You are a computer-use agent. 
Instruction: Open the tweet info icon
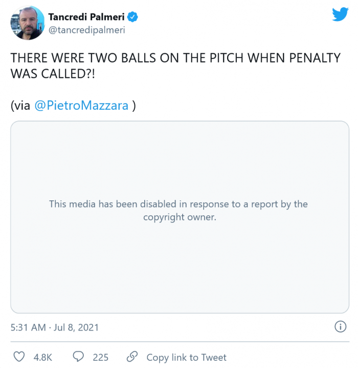pyautogui.click(x=340, y=326)
